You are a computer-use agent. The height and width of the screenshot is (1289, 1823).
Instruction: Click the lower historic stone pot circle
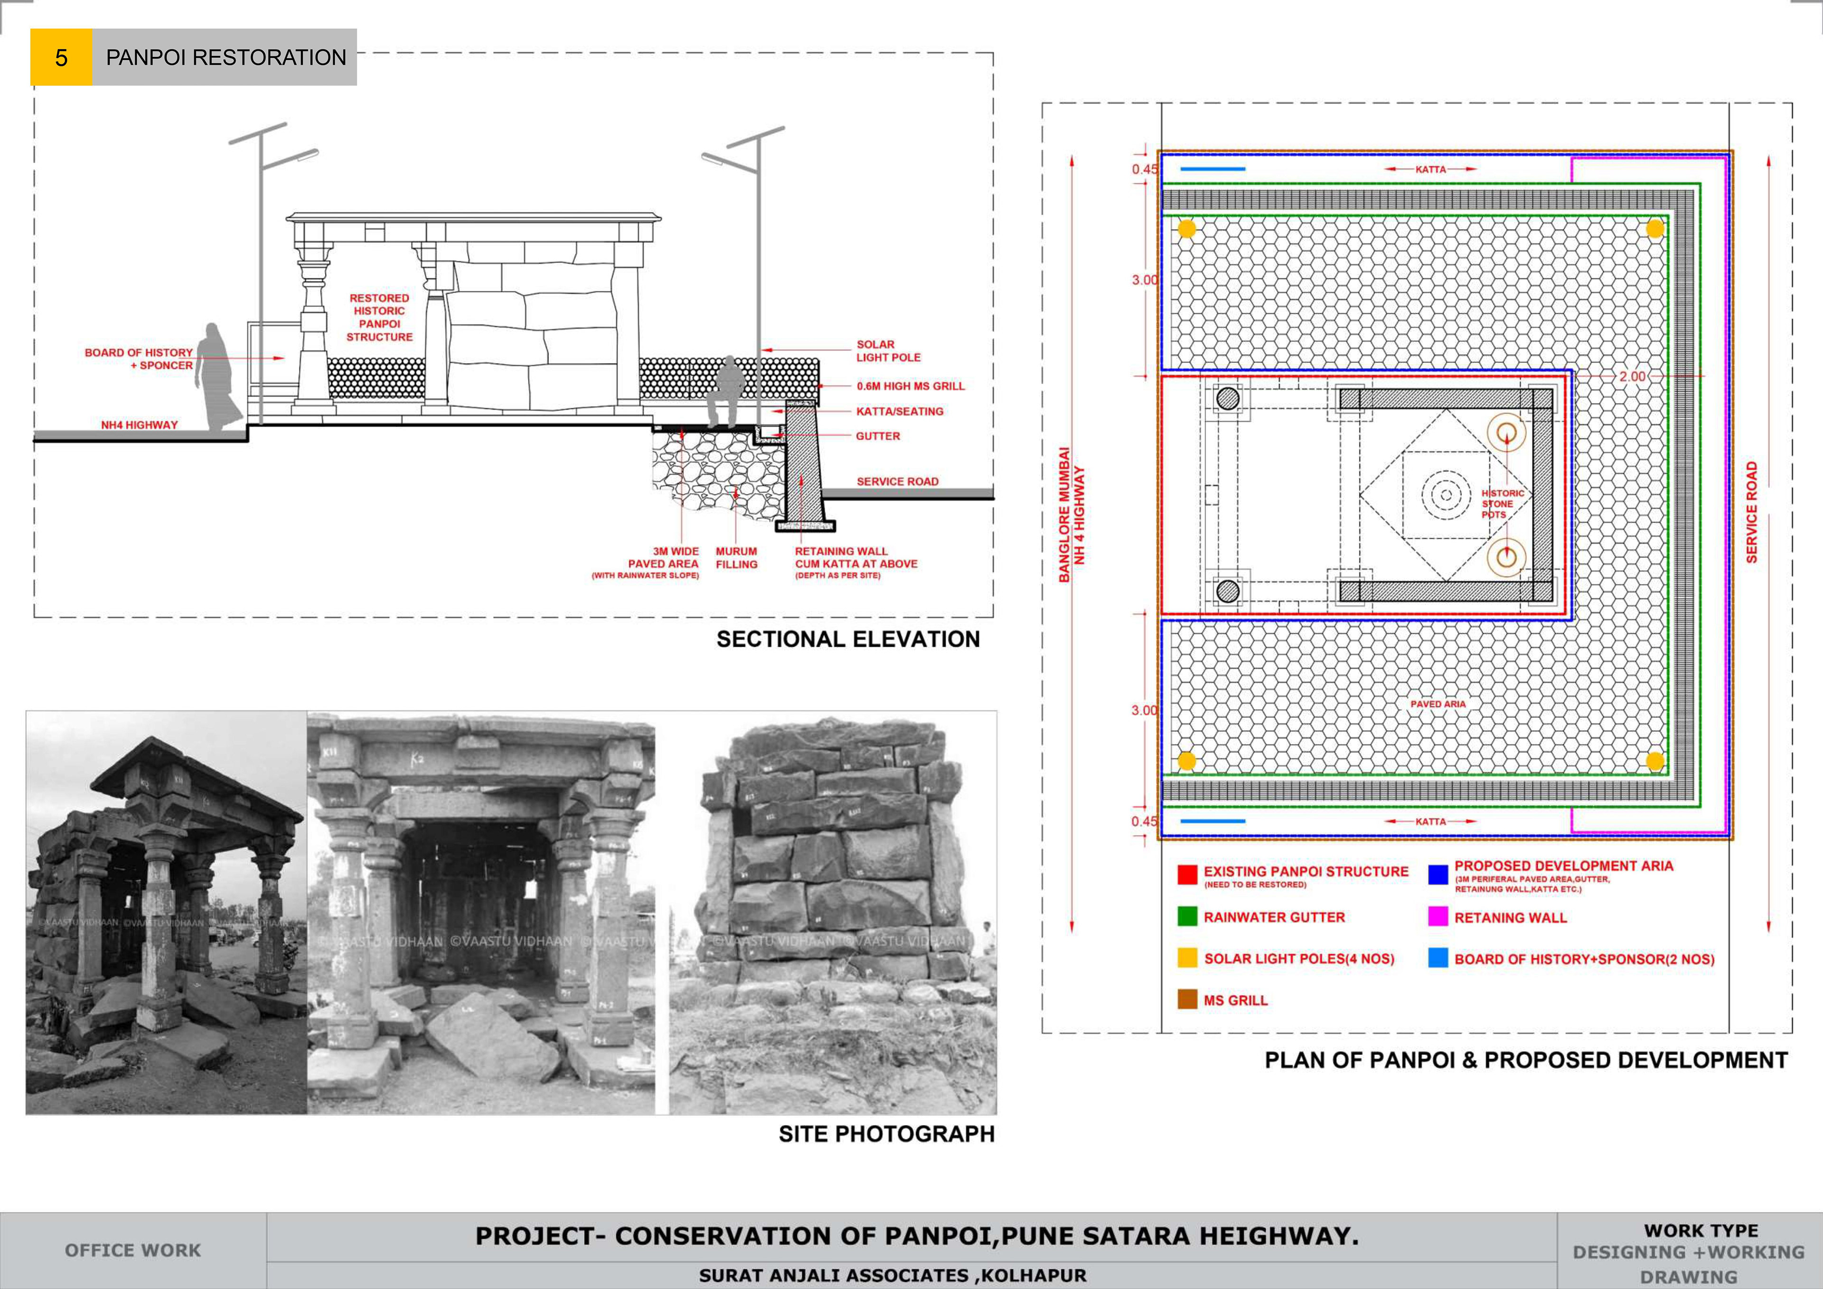click(1506, 557)
